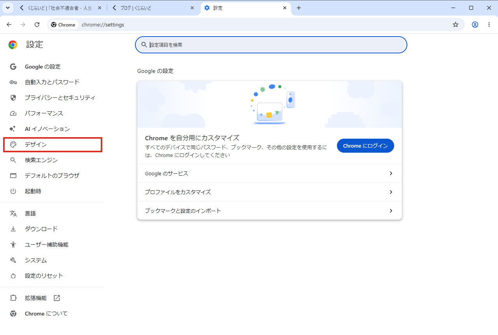
Task: Click the download arrow icon in sidebar
Action: click(x=13, y=229)
